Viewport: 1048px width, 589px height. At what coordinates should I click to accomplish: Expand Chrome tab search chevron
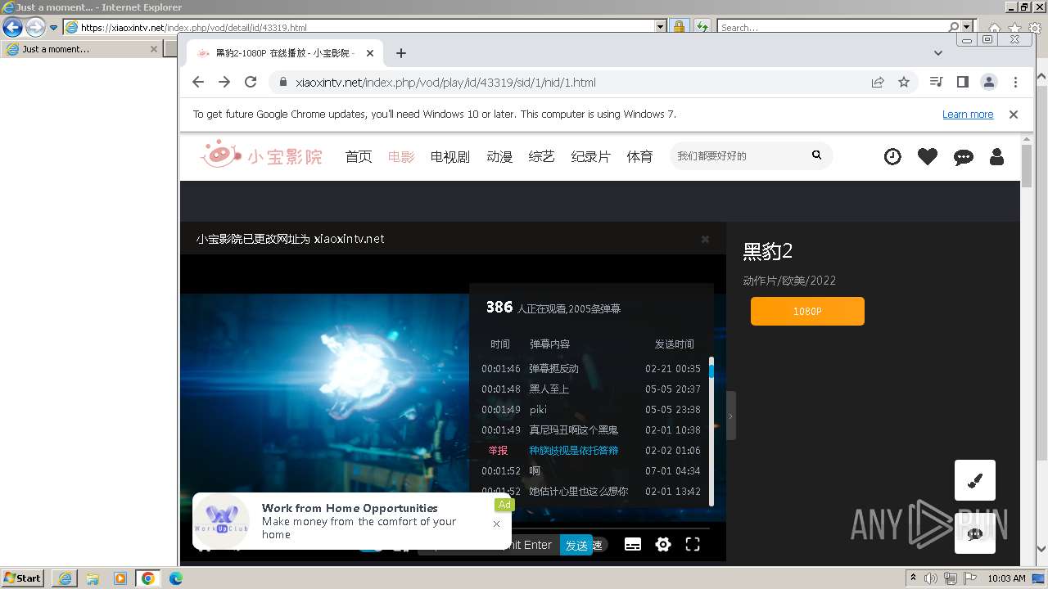[938, 53]
